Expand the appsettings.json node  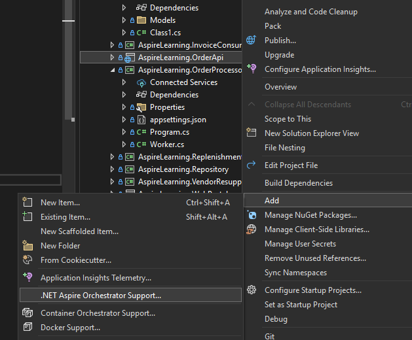(x=124, y=120)
